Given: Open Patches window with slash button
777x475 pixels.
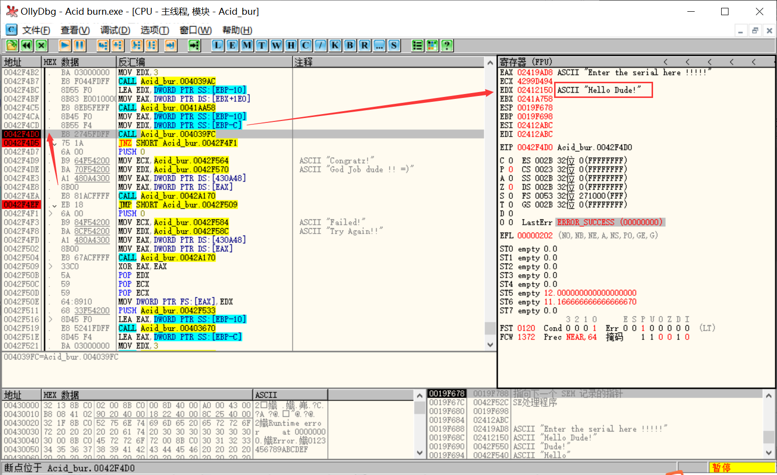Looking at the screenshot, I should click(320, 46).
